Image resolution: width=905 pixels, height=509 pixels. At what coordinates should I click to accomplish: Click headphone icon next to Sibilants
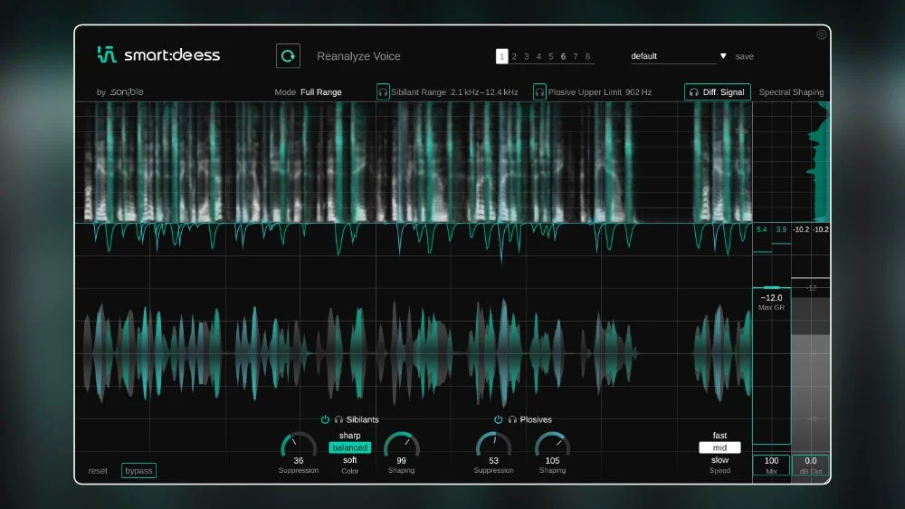point(338,419)
